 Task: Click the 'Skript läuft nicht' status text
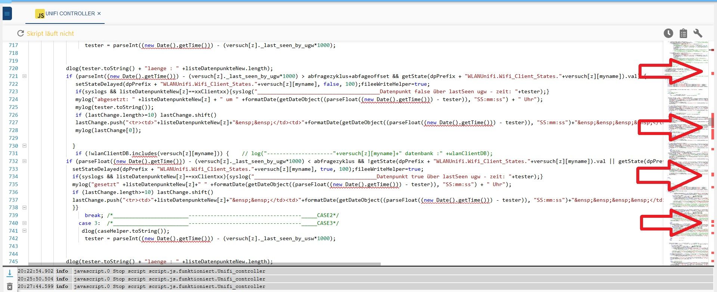coord(50,34)
